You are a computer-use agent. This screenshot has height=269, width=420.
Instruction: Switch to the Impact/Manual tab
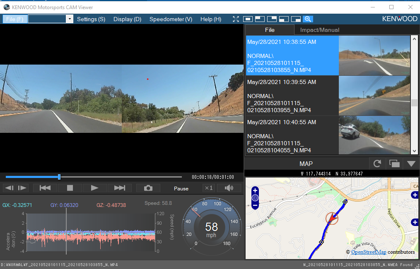(x=319, y=30)
